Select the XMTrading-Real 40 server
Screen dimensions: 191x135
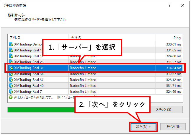[x=95, y=86]
